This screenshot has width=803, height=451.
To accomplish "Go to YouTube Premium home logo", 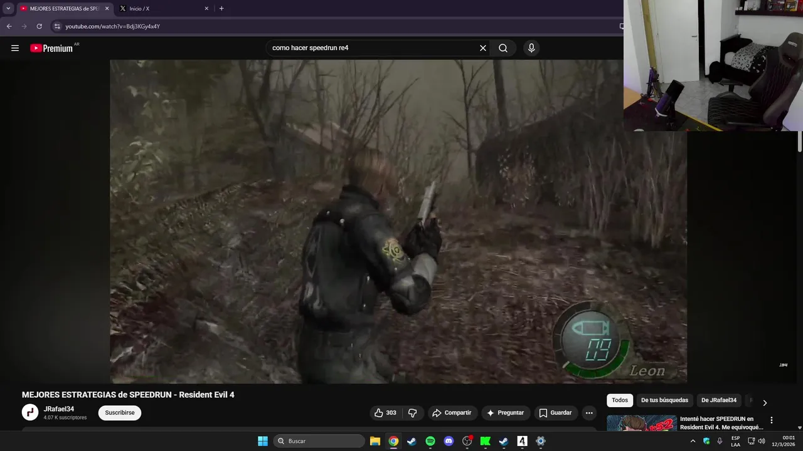I will click(52, 48).
